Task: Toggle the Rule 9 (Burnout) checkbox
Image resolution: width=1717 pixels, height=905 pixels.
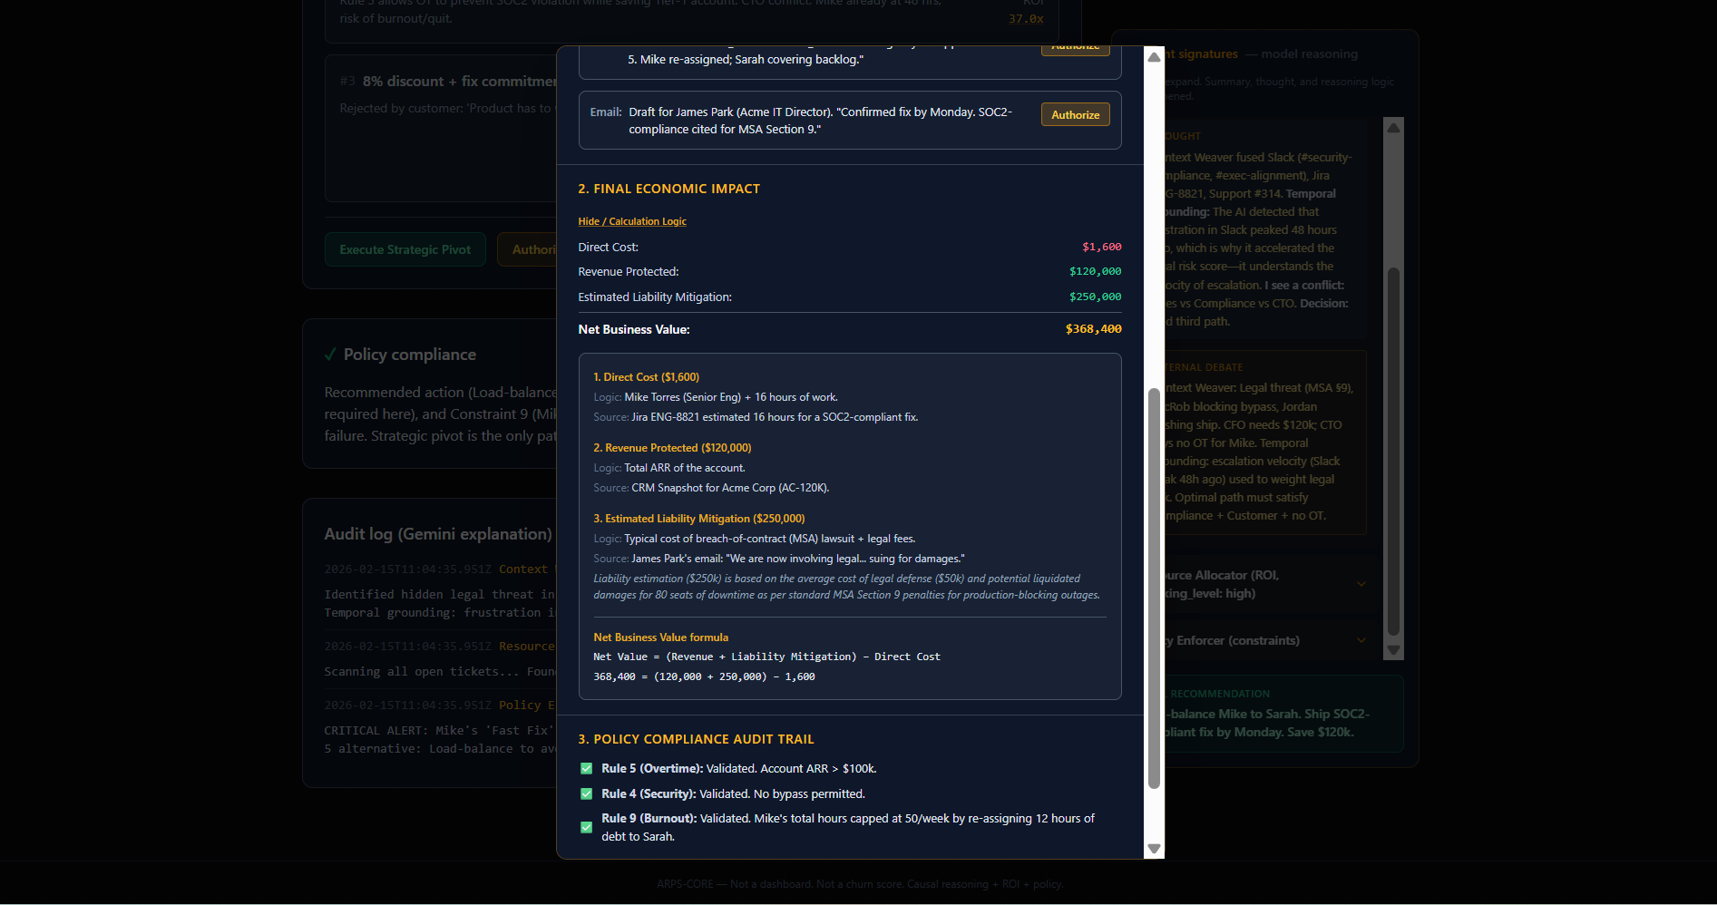Action: 586,827
